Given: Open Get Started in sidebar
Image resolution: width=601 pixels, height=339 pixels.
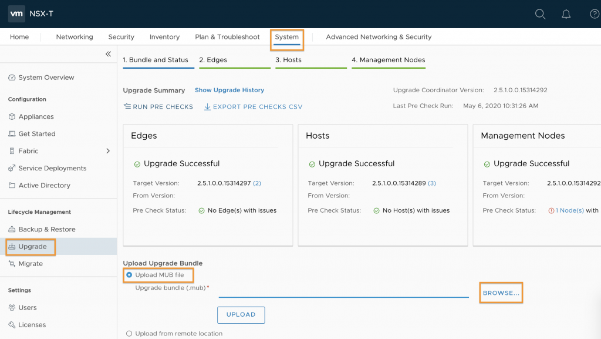Looking at the screenshot, I should click(37, 134).
